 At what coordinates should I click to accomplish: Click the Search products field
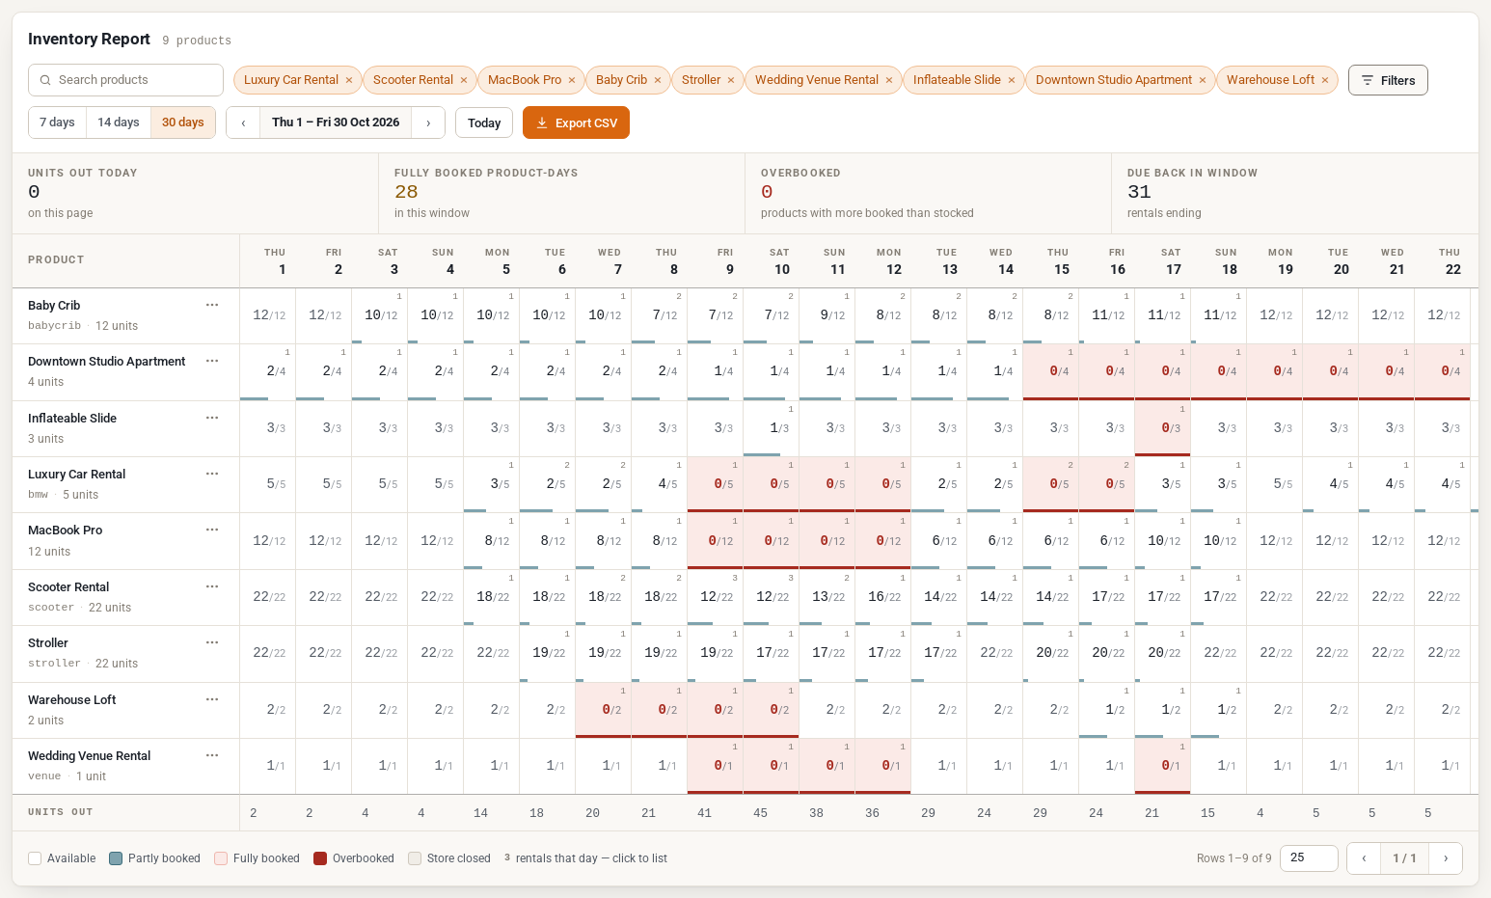click(125, 80)
